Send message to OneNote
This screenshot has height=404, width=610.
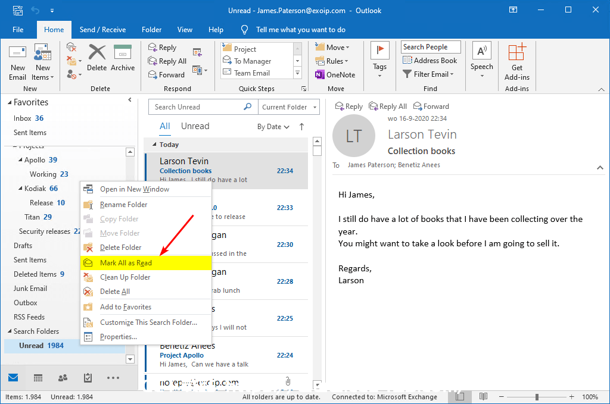(x=335, y=74)
